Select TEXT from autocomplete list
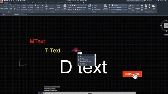Screen dimensions: 168x94 click(x=86, y=57)
